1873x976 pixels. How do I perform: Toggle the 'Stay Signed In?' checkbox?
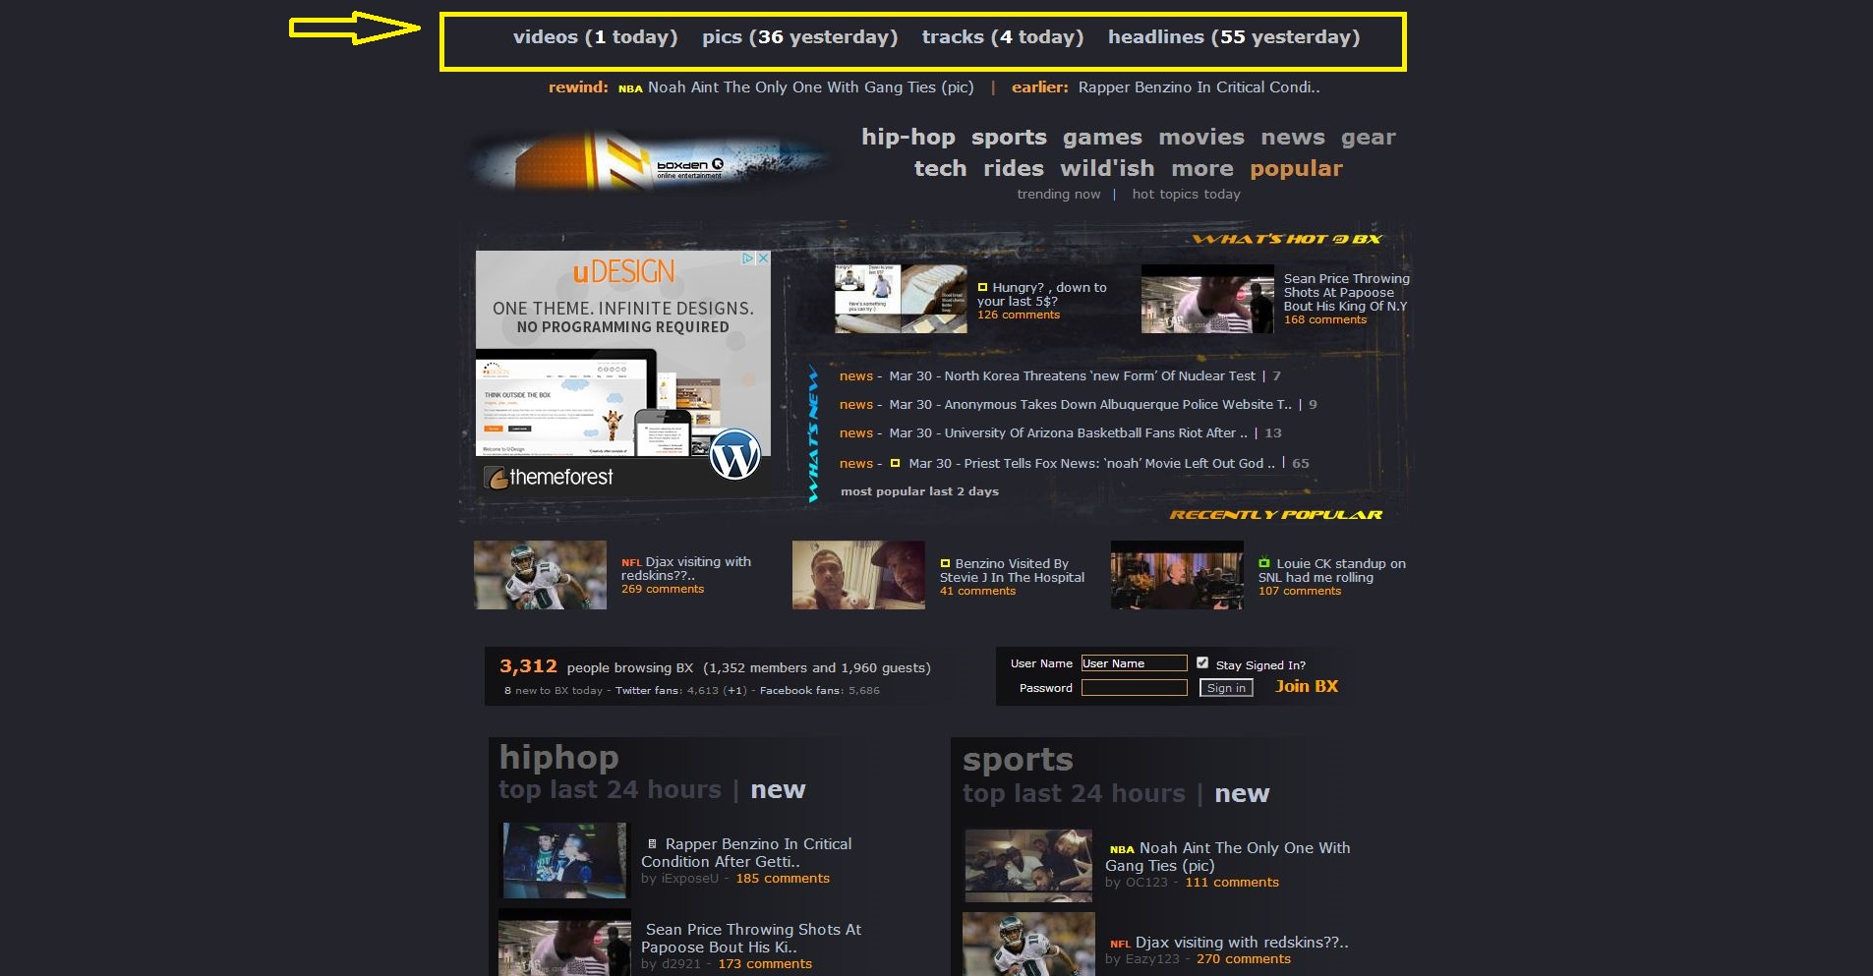pos(1202,663)
